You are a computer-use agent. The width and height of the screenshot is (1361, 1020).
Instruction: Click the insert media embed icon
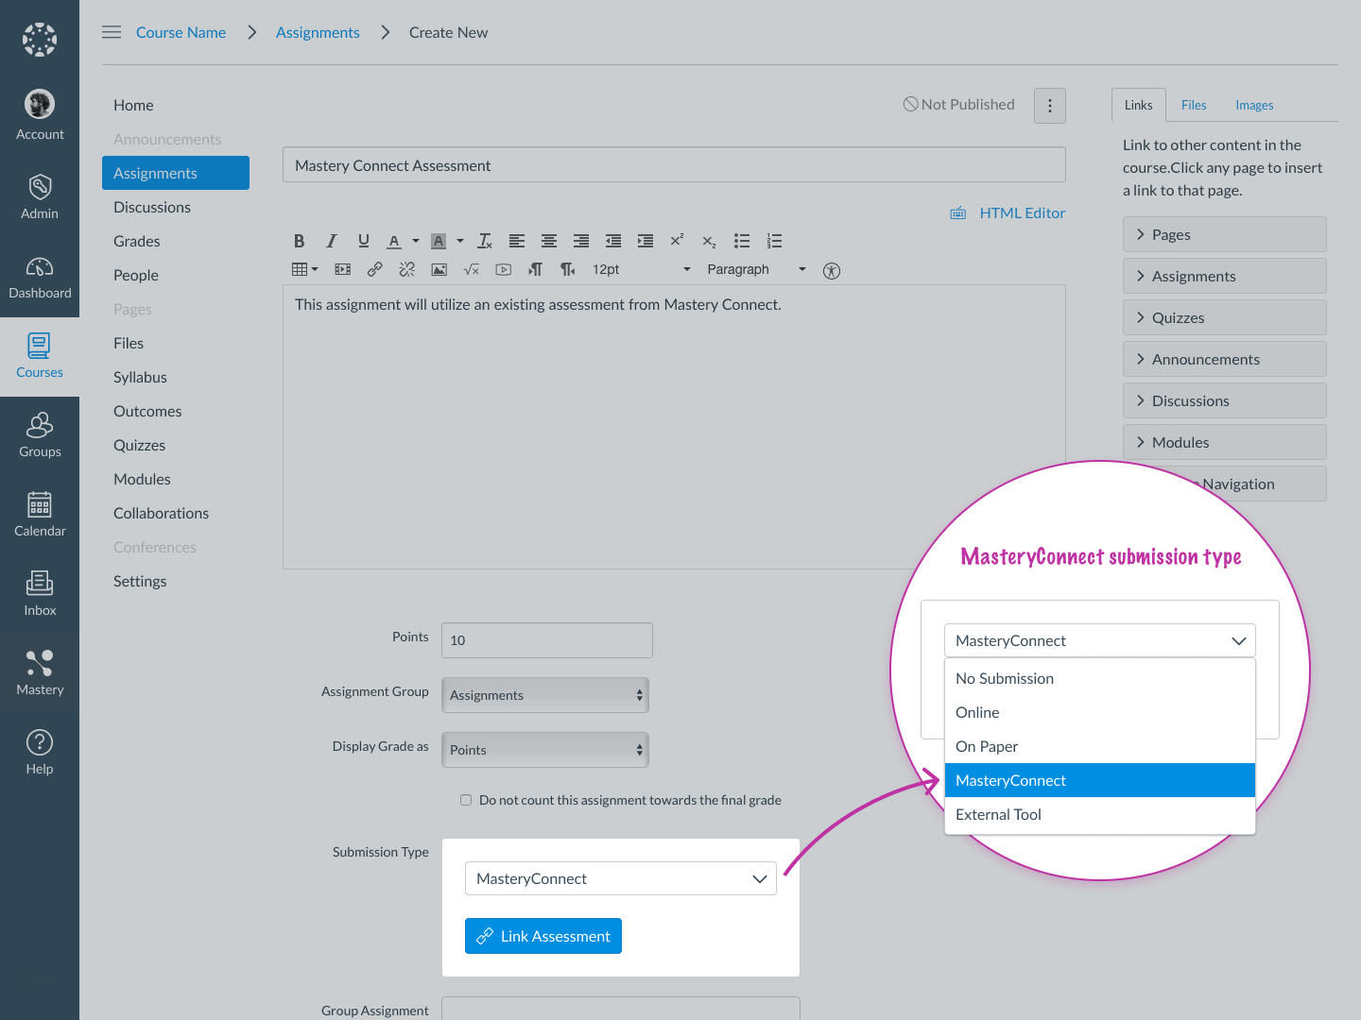[342, 269]
